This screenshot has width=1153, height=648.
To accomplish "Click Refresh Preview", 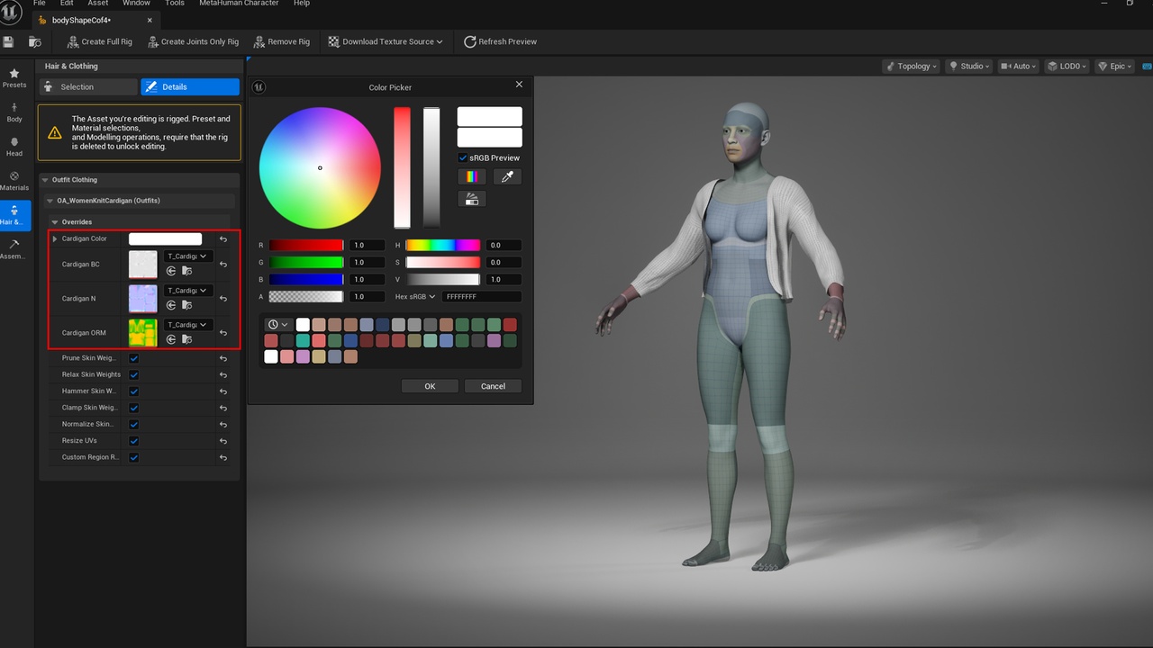I will 500,41.
